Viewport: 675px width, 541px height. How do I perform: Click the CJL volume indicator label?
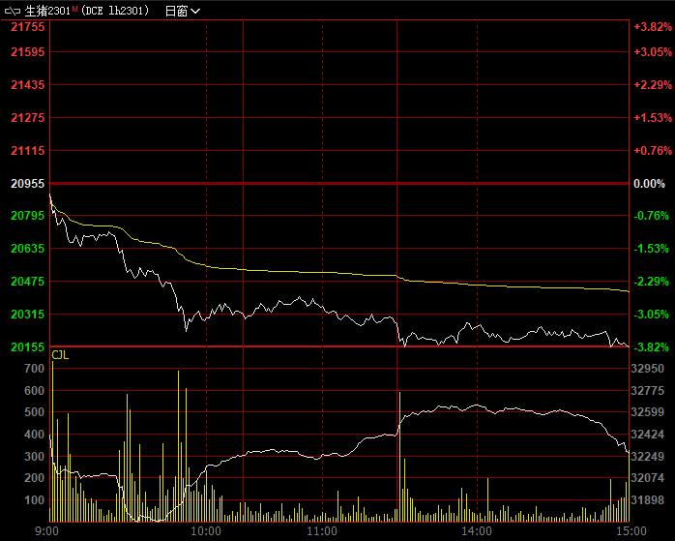[x=60, y=355]
